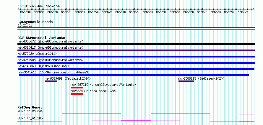The height and width of the screenshot is (125, 263).
Task: Select the WDR7 NM_052834 magenta gene track
Action: point(136,114)
